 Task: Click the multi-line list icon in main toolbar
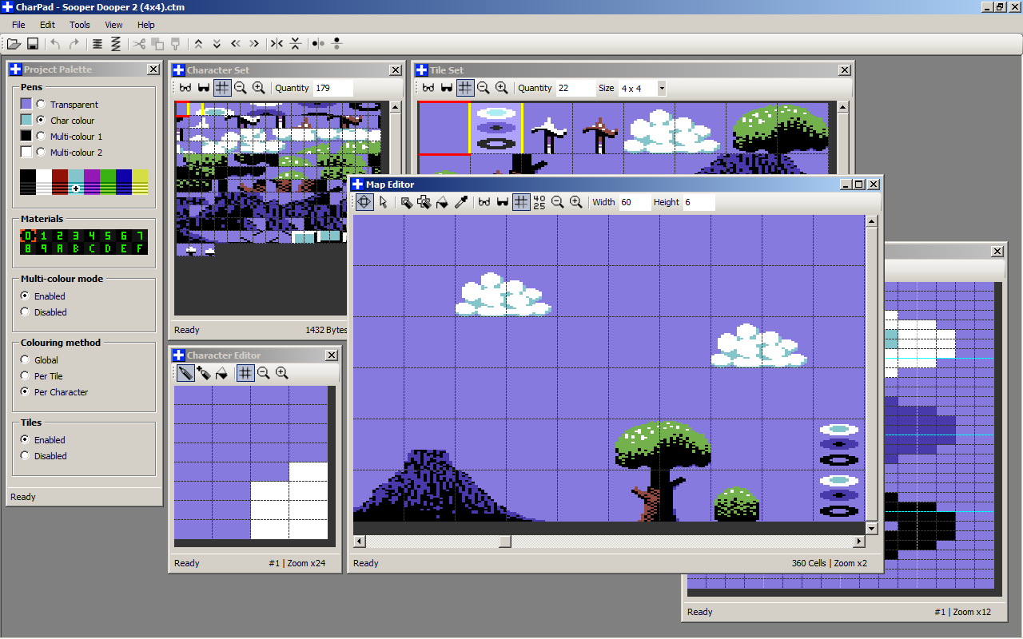coord(98,44)
